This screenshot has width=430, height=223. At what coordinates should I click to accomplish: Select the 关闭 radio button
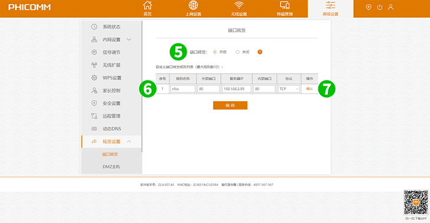(237, 52)
